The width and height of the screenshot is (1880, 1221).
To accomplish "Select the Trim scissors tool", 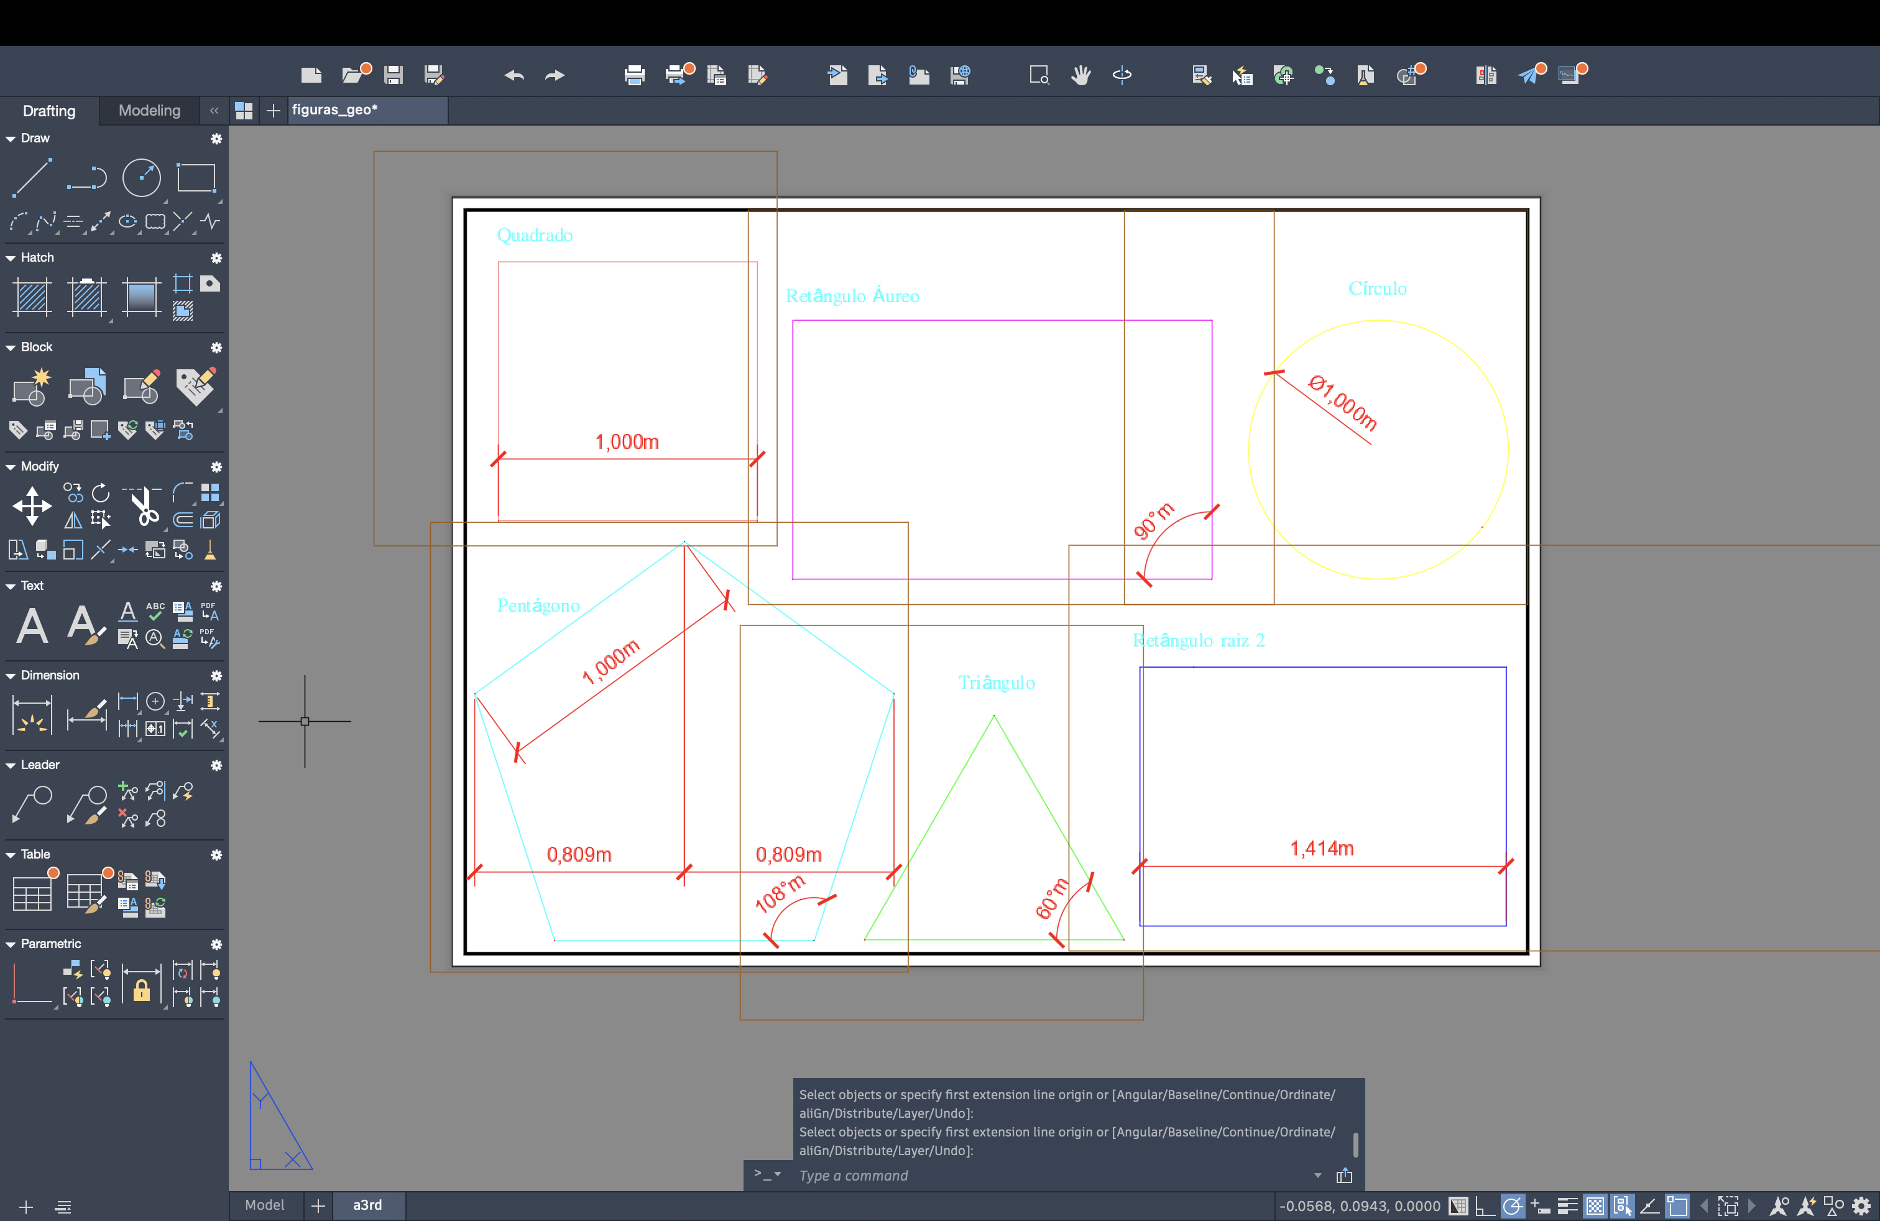I will 144,505.
